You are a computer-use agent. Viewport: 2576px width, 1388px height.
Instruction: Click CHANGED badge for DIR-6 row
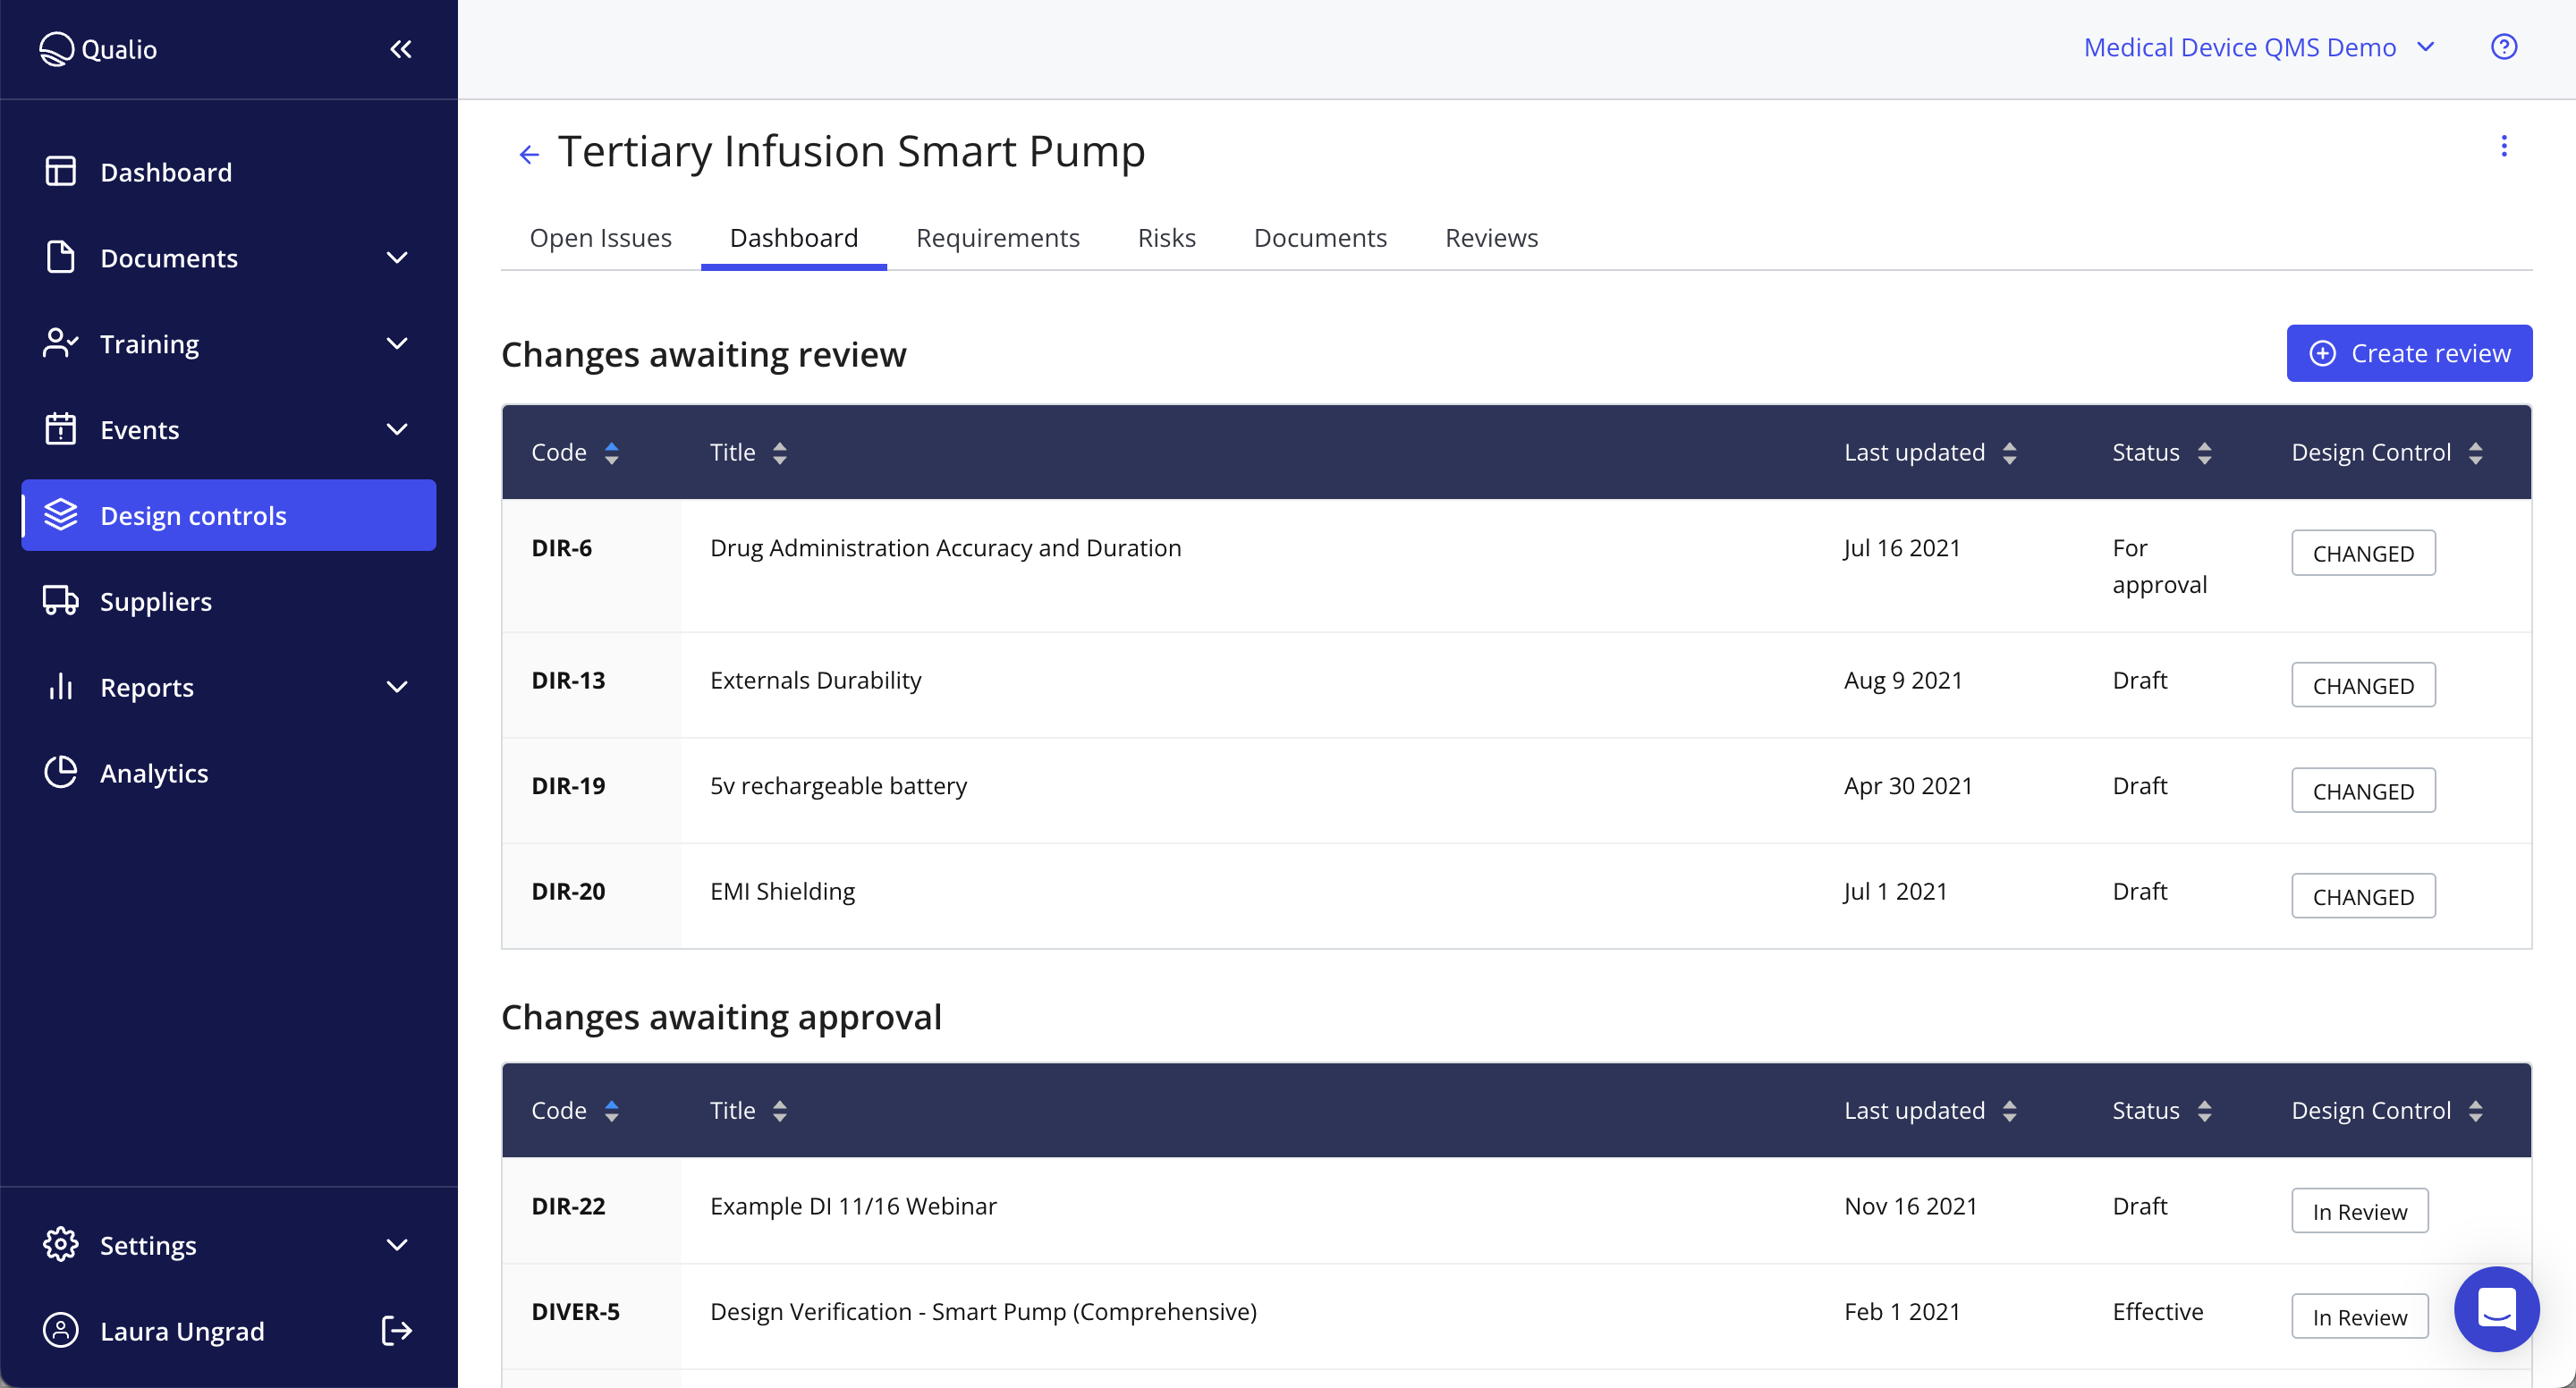tap(2362, 553)
